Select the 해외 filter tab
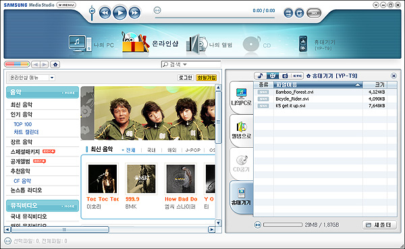 (x=171, y=150)
